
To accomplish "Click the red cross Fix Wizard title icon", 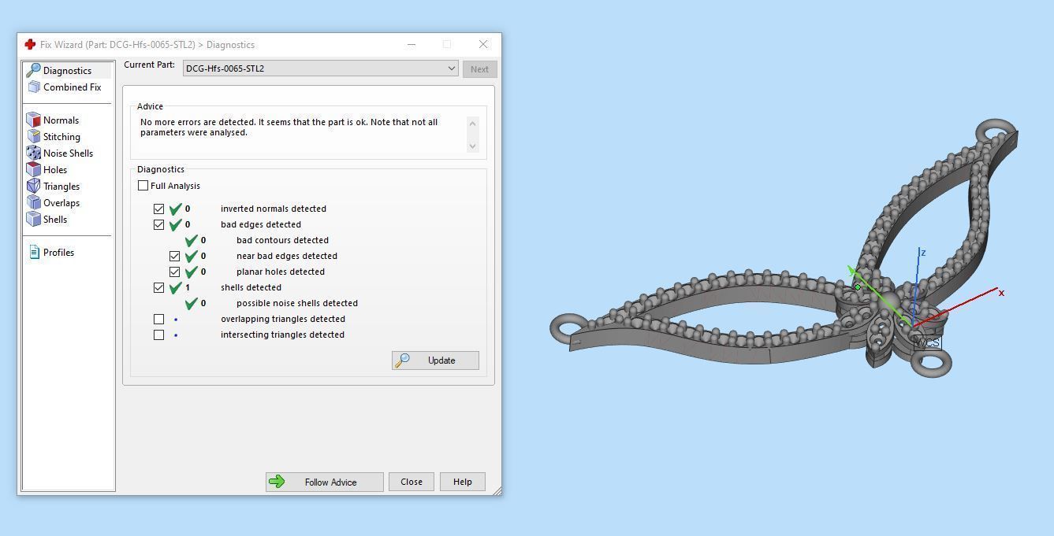I will (30, 44).
